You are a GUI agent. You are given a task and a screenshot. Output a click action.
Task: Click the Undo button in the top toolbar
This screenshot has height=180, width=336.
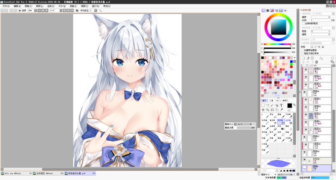2,10
